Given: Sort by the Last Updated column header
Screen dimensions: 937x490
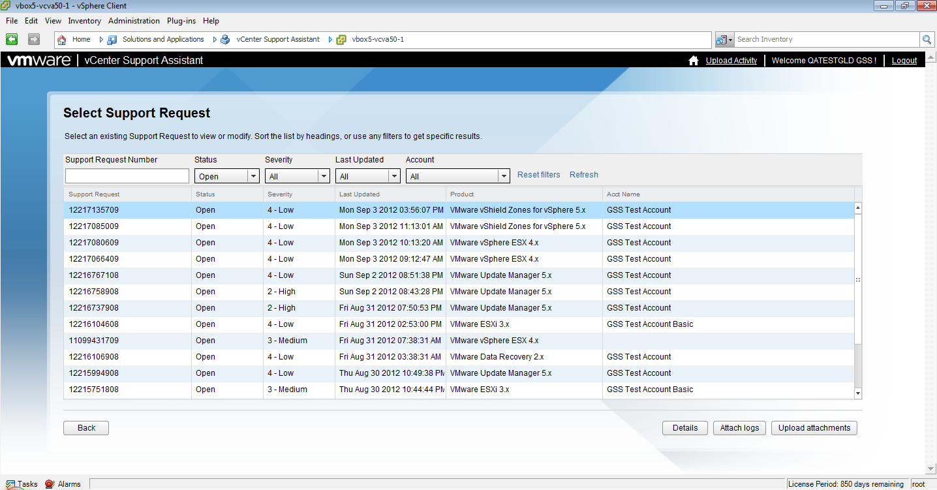Looking at the screenshot, I should [x=390, y=194].
